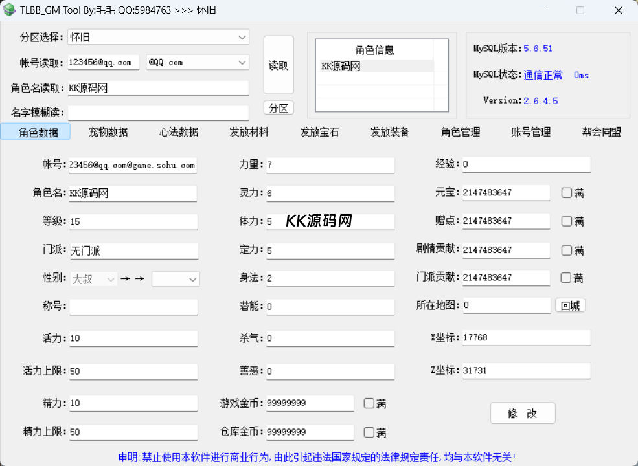Check the 满 box next to 元宝
This screenshot has width=638, height=466.
(x=567, y=193)
